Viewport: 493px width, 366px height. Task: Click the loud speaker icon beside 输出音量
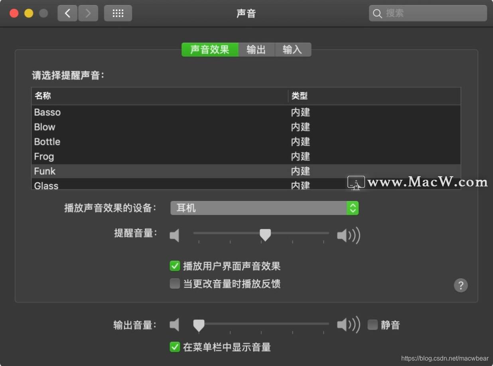tap(348, 325)
